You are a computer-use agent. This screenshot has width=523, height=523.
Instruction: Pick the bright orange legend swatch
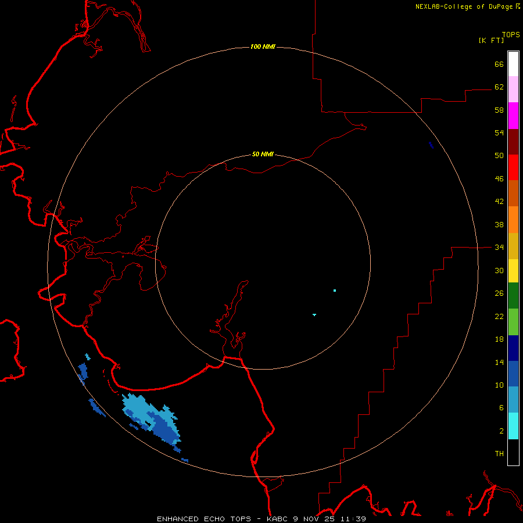coord(513,220)
